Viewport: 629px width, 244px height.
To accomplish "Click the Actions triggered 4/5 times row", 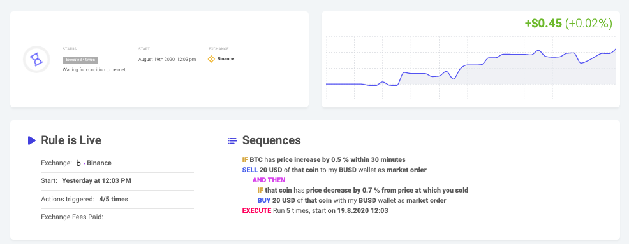I will (117, 200).
